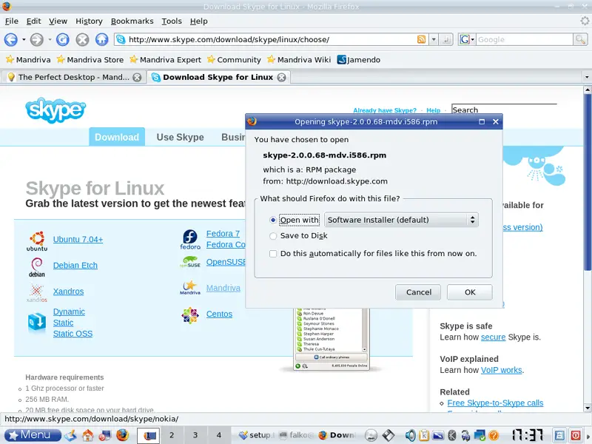
Task: Open the Software Installer application dropdown
Action: click(401, 220)
